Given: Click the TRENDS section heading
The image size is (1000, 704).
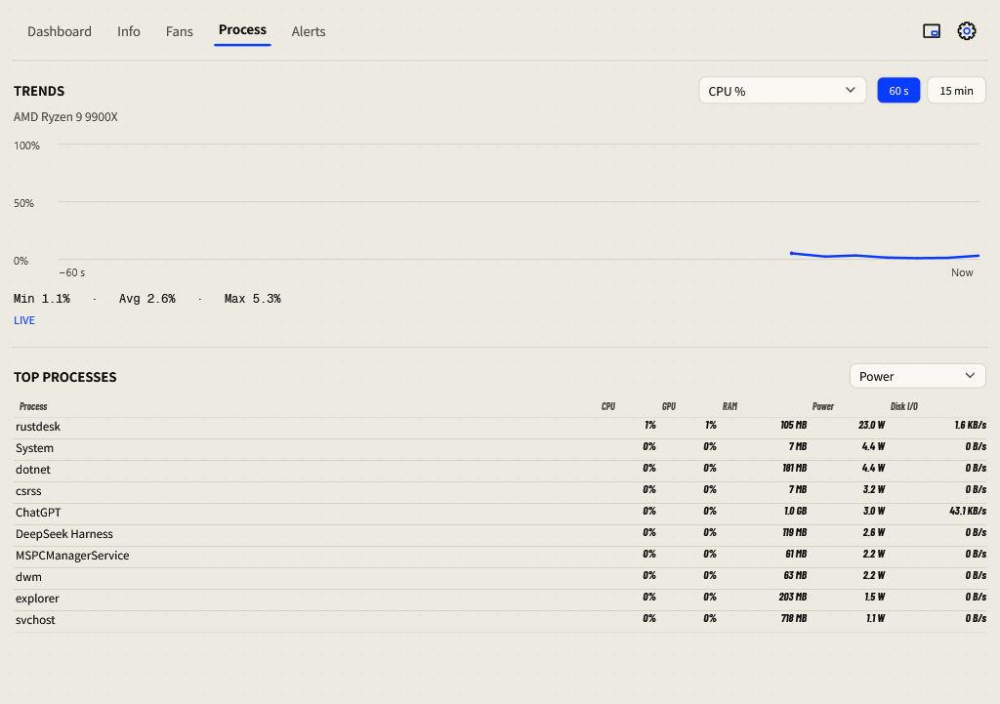Looking at the screenshot, I should point(39,91).
